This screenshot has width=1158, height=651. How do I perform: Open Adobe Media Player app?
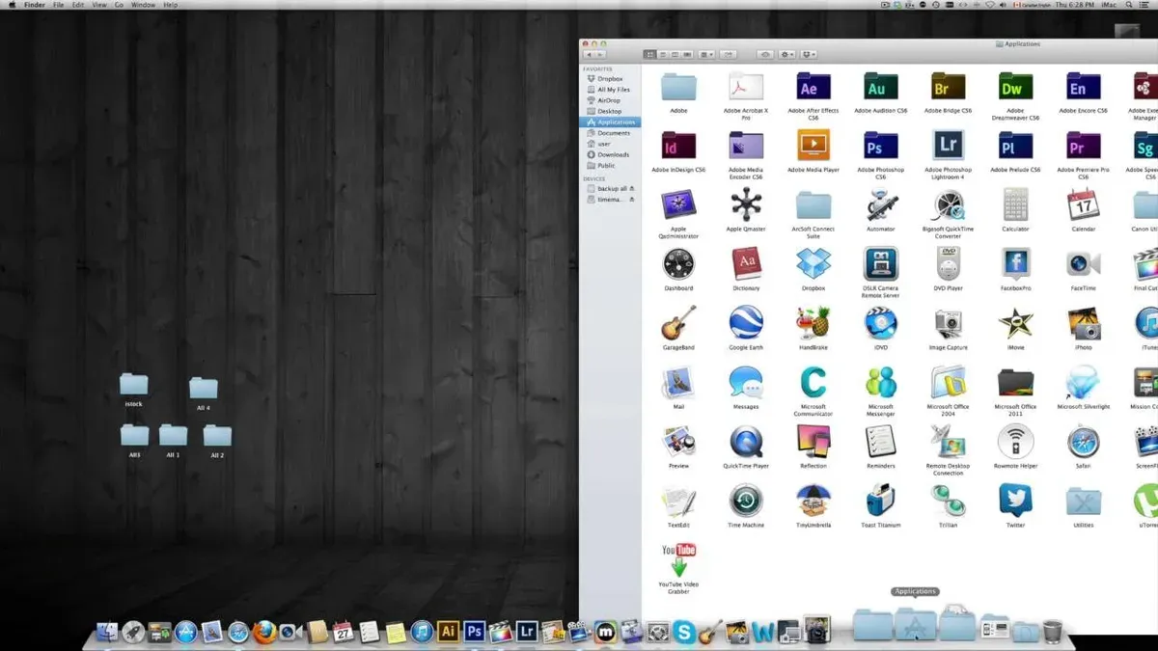[813, 147]
